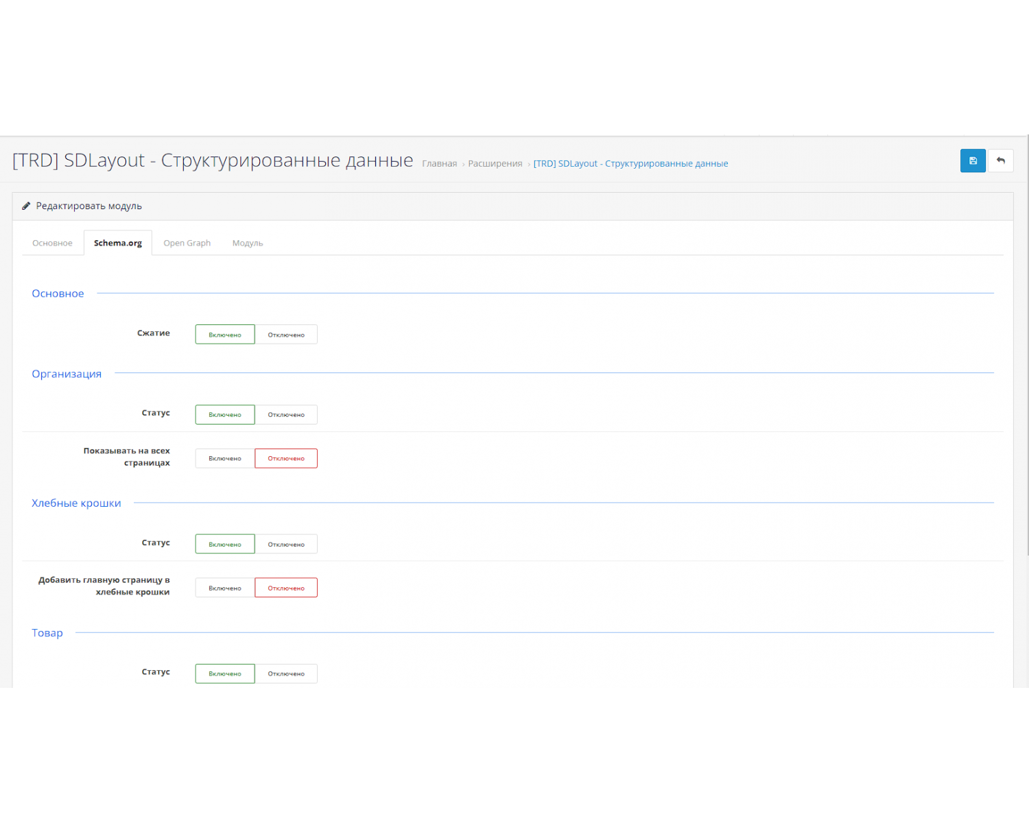This screenshot has width=1029, height=823.
Task: Open Главная breadcrumb link
Action: tap(439, 163)
